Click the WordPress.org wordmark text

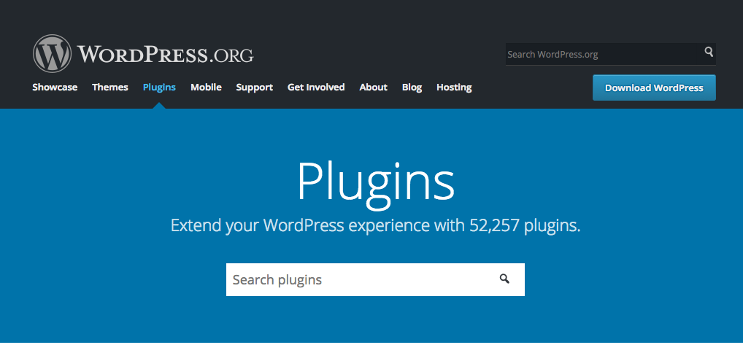(x=166, y=55)
